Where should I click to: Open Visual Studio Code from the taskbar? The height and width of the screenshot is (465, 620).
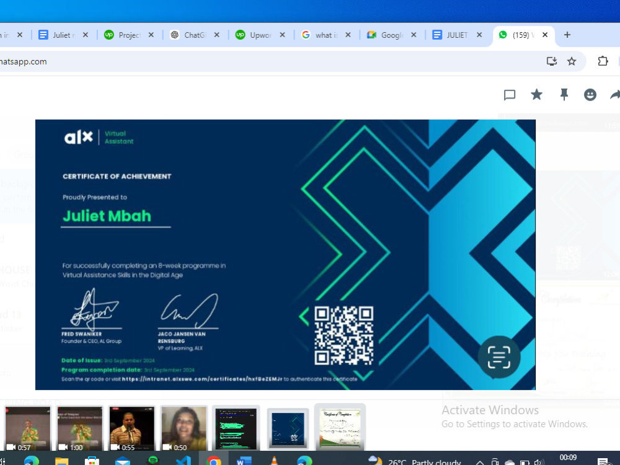183,461
